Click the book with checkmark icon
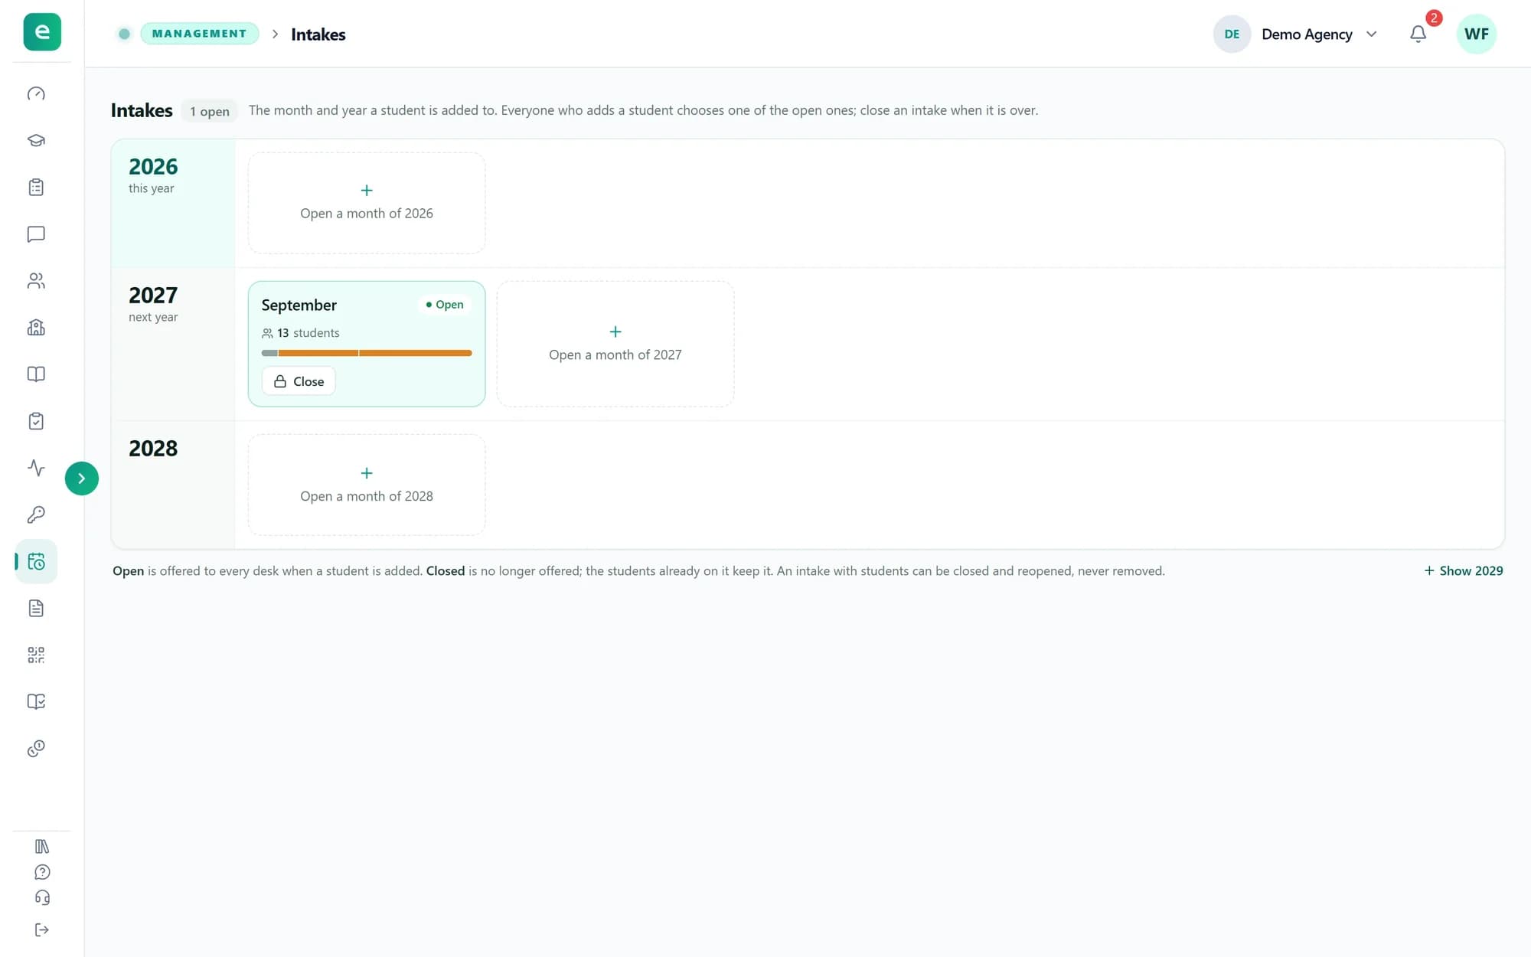1531x957 pixels. [36, 701]
